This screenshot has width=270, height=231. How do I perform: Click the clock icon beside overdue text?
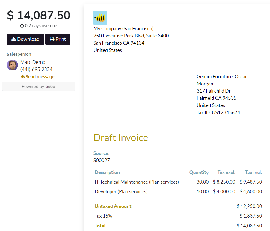click(x=22, y=26)
